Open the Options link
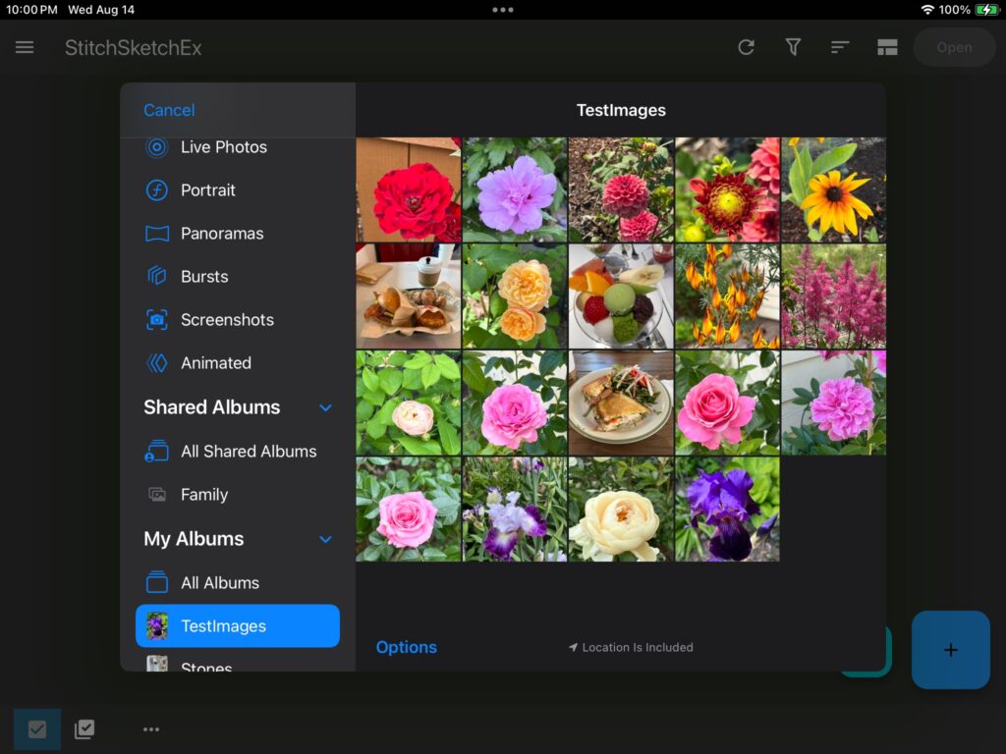Image resolution: width=1006 pixels, height=754 pixels. click(x=407, y=647)
